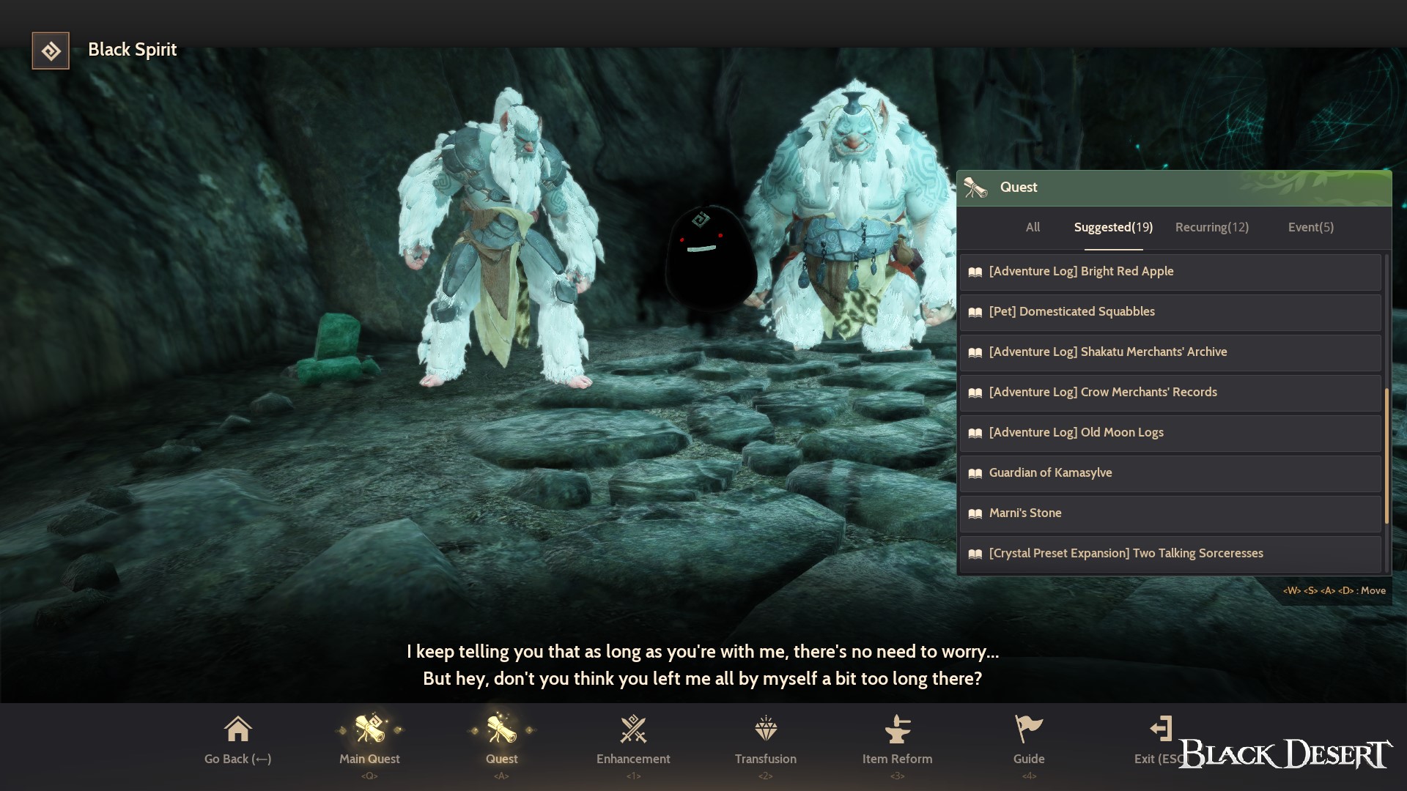Viewport: 1407px width, 791px height.
Task: Switch to the All quest tab
Action: [1033, 227]
